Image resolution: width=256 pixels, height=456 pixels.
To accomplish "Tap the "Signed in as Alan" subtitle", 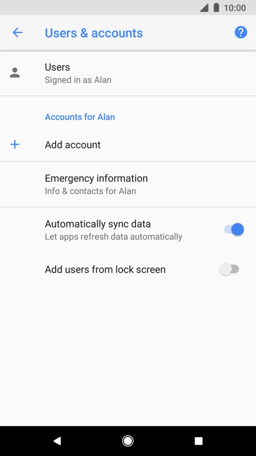I will 78,80.
